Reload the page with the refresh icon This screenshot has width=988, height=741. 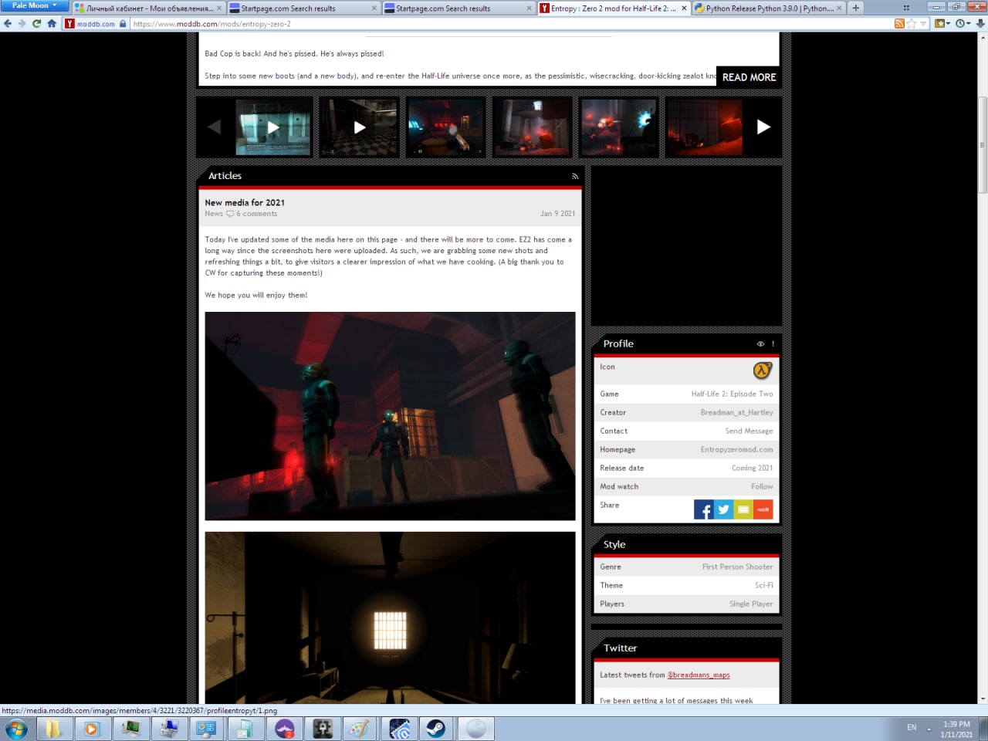pos(36,23)
